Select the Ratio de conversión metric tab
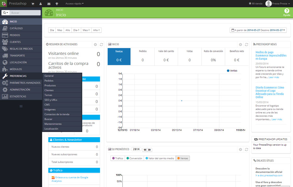Viewport: 293px width, 187px height. coord(213,56)
